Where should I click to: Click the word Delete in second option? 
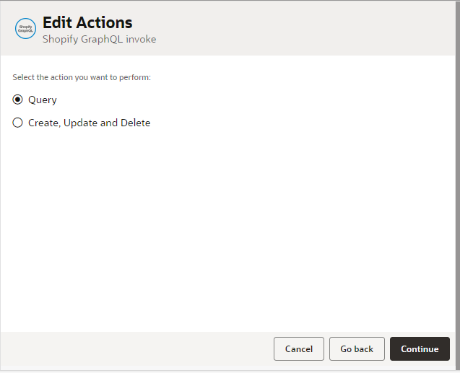pyautogui.click(x=135, y=123)
